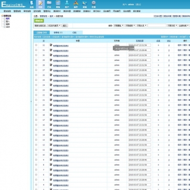Click the edit icon in row ID 19
The image size is (190, 190).
[x=51, y=110]
